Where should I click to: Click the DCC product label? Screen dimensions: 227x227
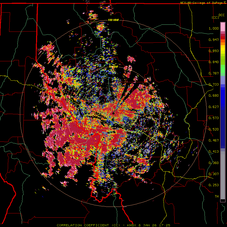click(221, 15)
